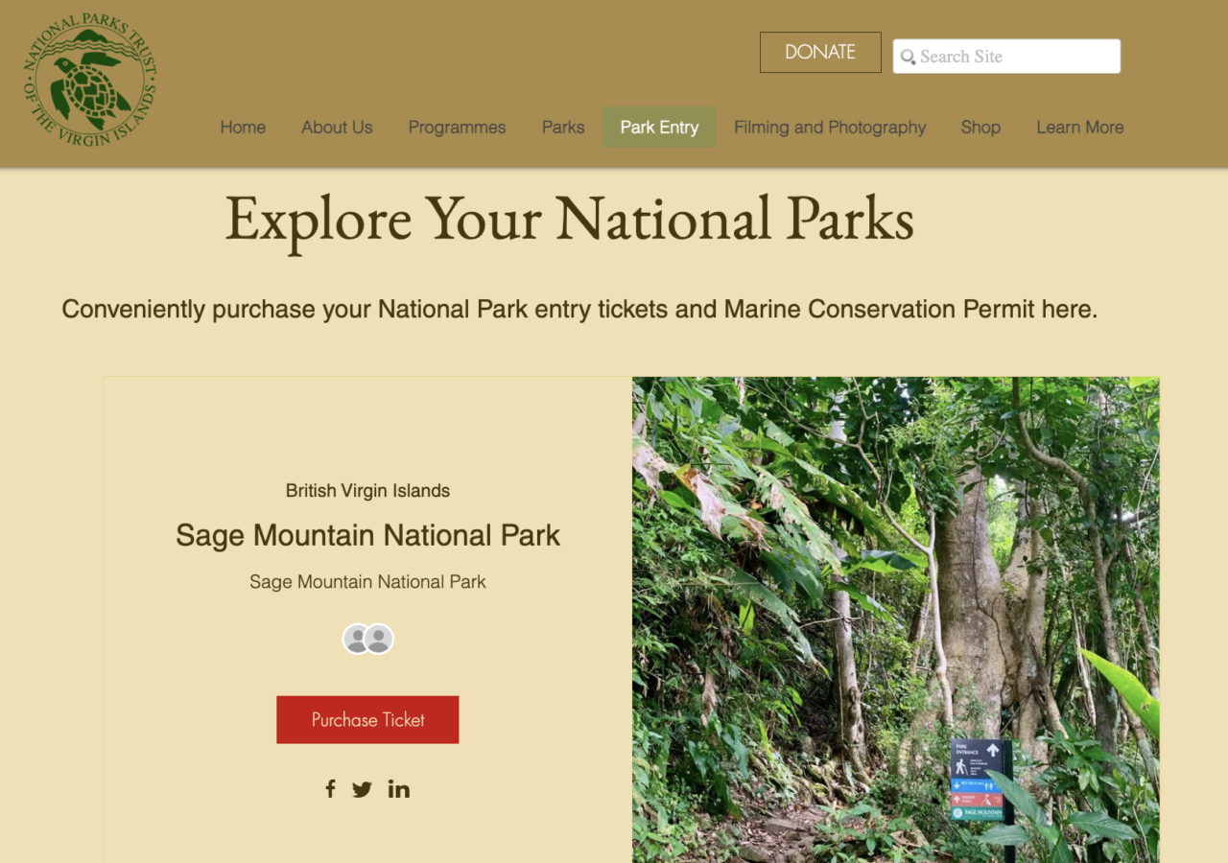
Task: Expand the Learn More menu
Action: pos(1079,128)
